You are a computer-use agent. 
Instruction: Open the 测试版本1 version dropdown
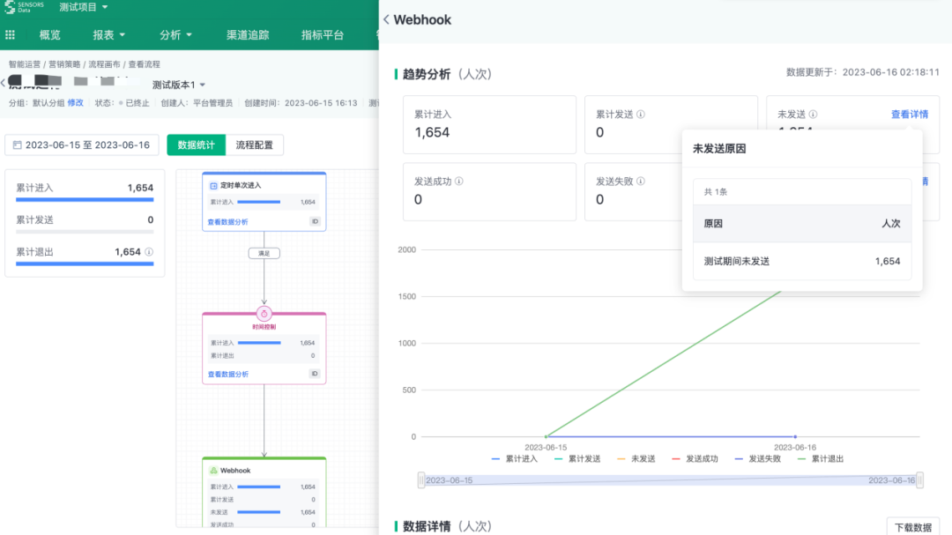coord(178,85)
